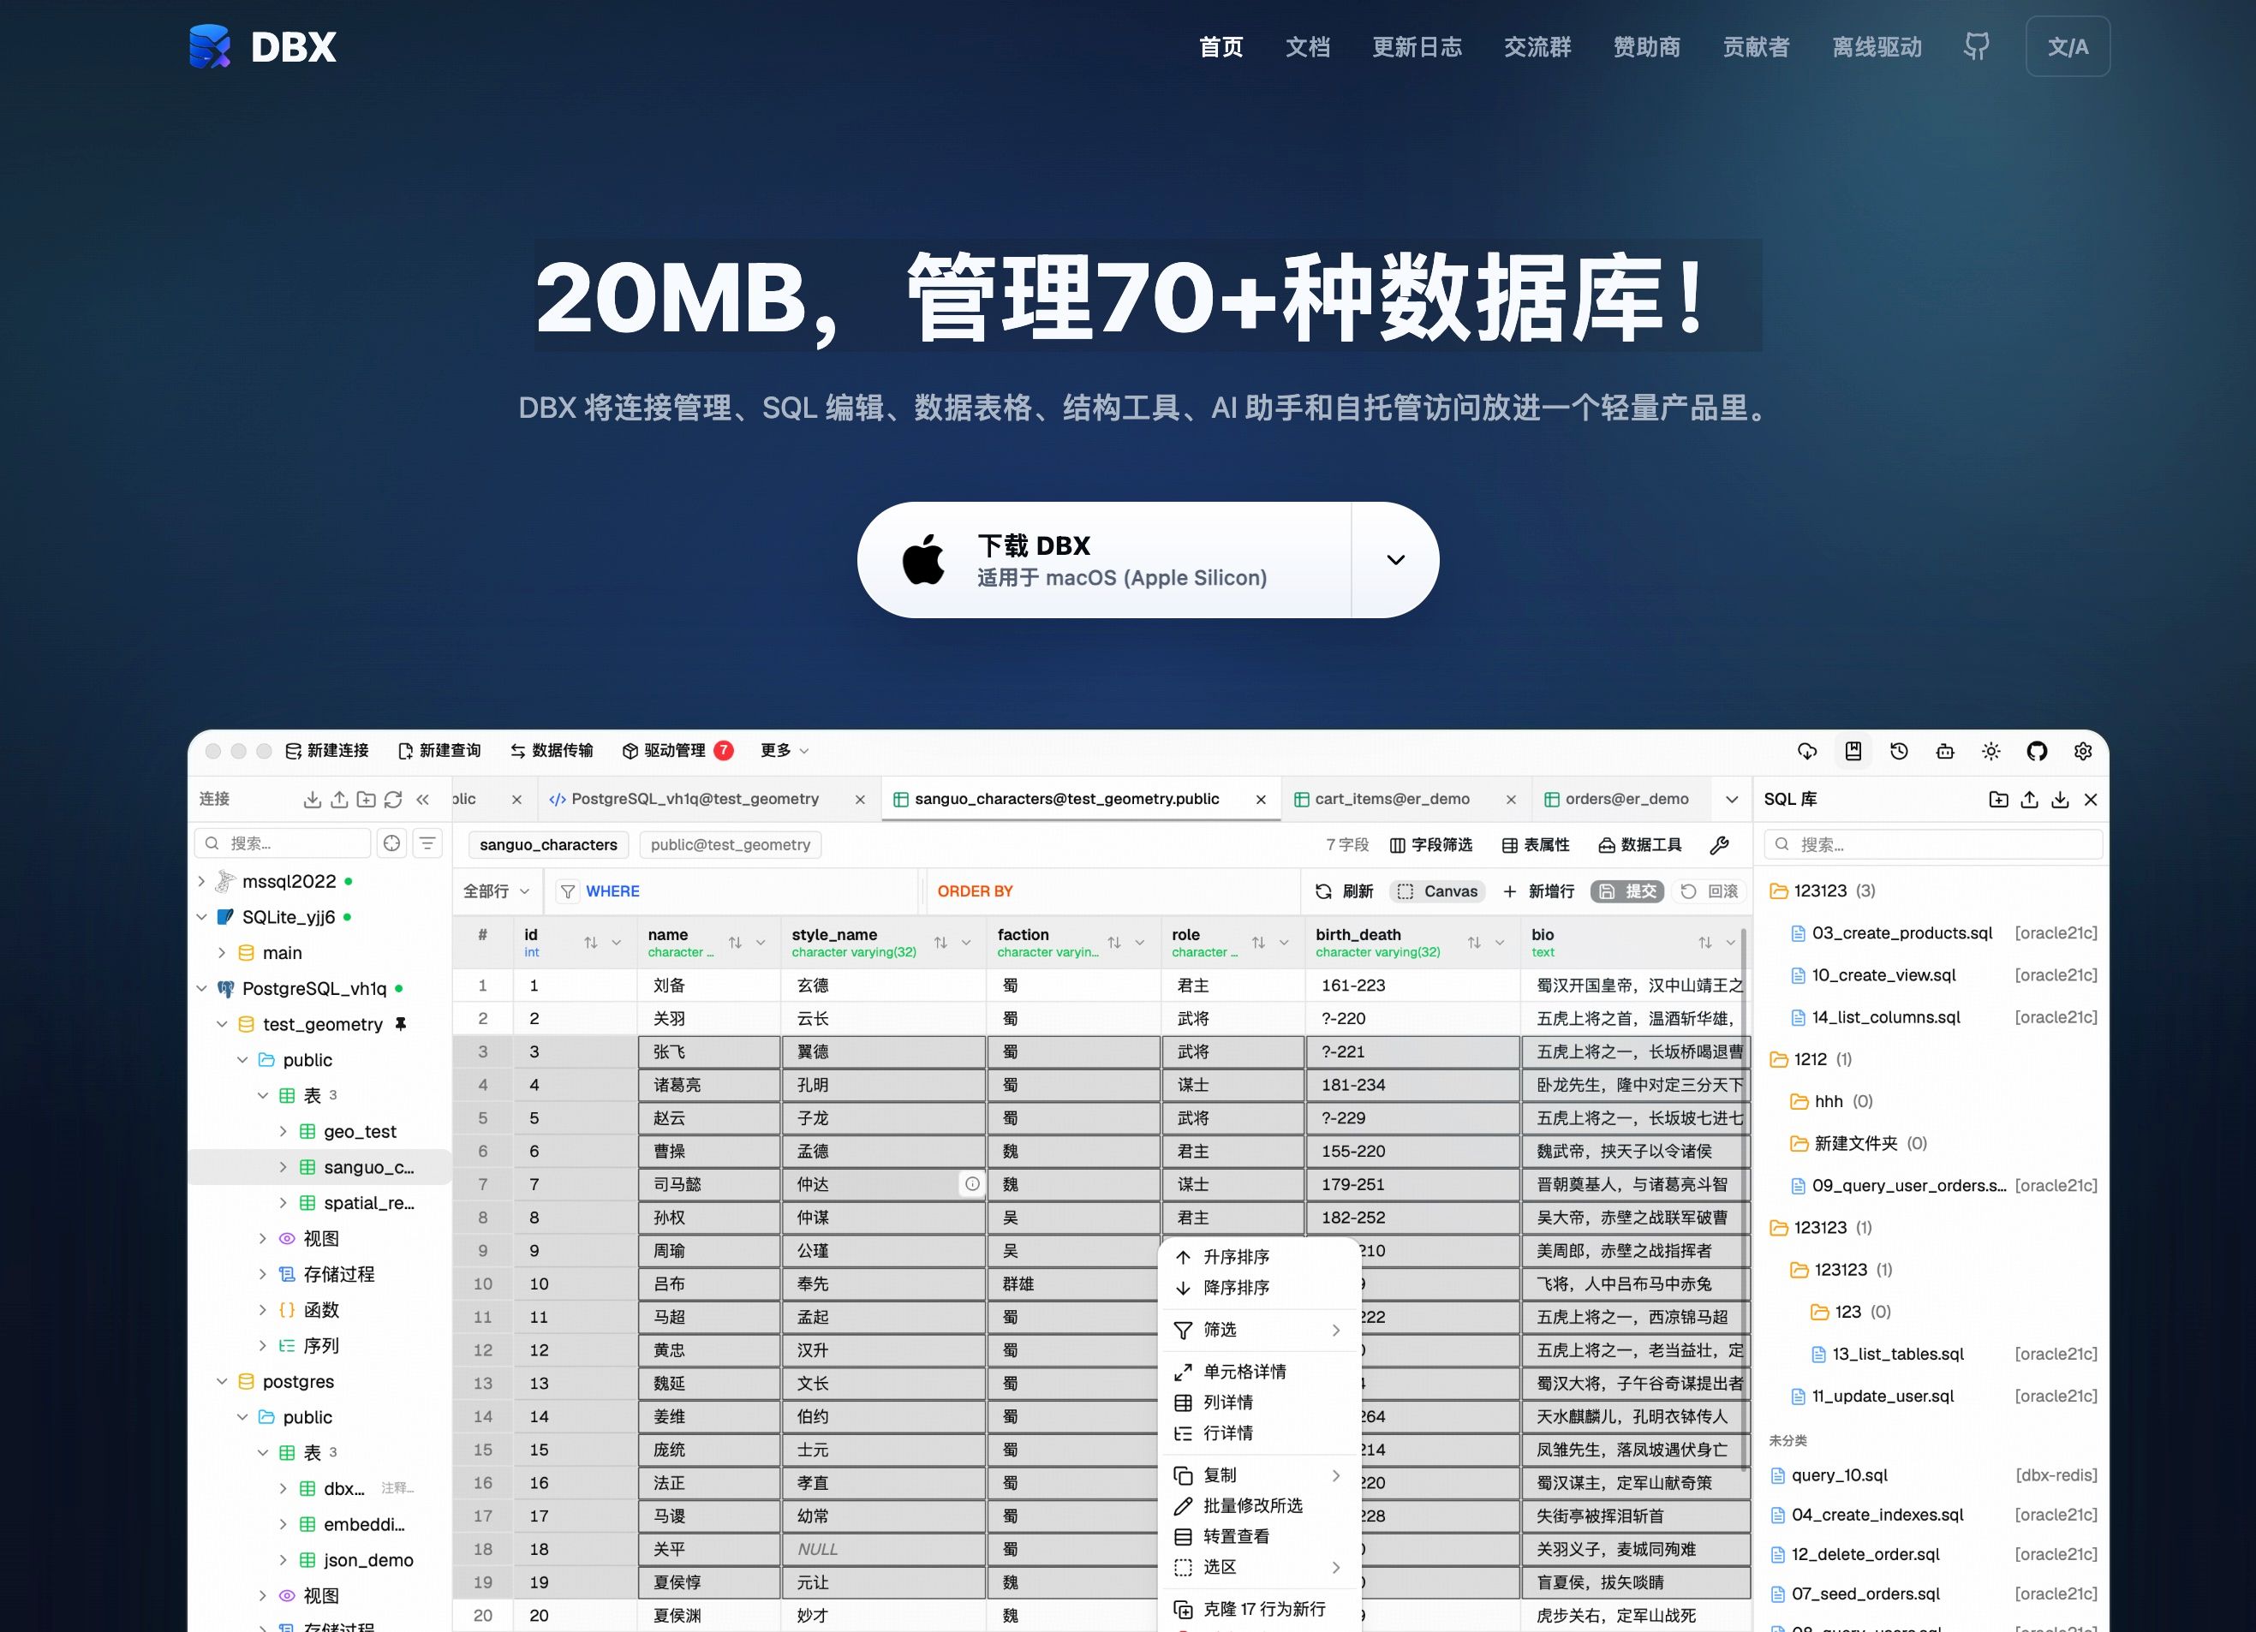Click the 刷新 refresh button
Image resolution: width=2256 pixels, height=1632 pixels.
coord(1344,892)
